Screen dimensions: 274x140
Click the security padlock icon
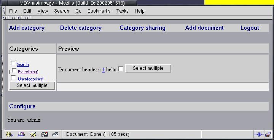coord(268,134)
